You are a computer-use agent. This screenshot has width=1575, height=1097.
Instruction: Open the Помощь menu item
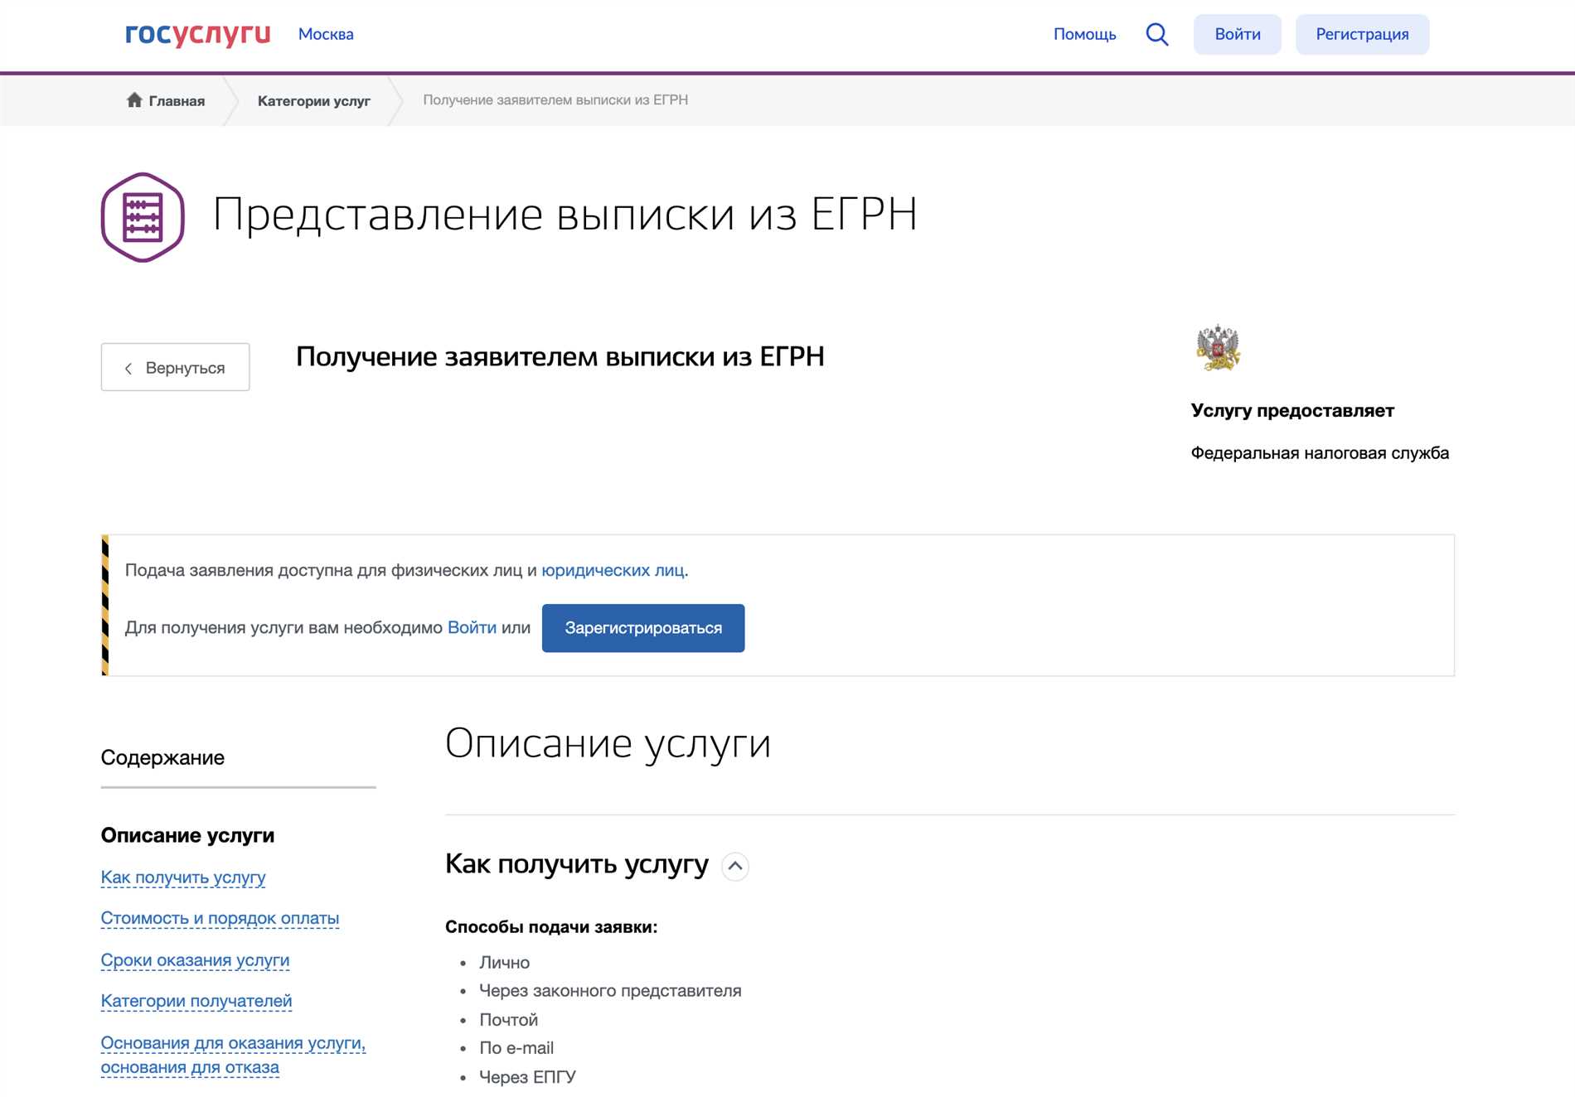tap(1084, 34)
